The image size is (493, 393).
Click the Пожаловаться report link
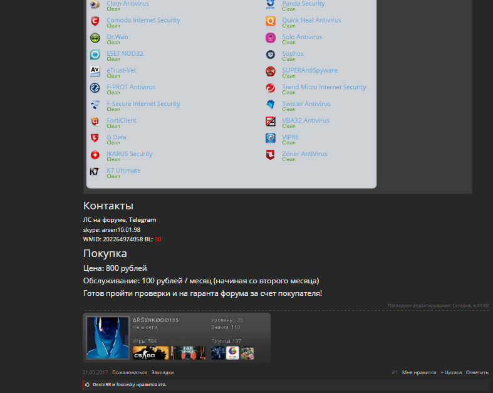tap(130, 372)
